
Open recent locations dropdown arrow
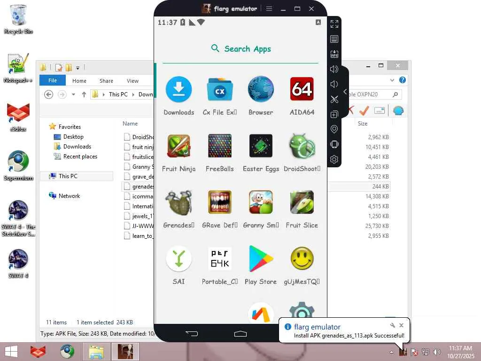click(73, 94)
